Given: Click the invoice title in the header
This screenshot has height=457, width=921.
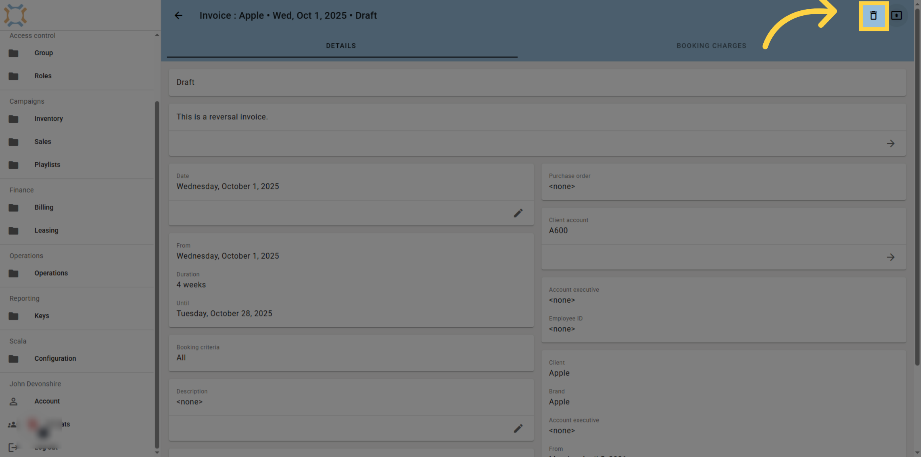Looking at the screenshot, I should [x=288, y=15].
